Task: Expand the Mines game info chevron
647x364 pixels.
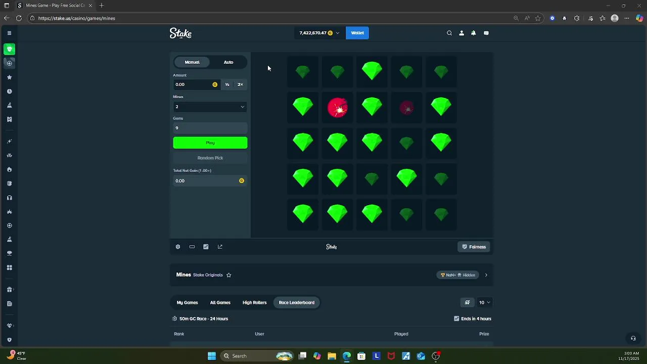Action: [x=486, y=275]
